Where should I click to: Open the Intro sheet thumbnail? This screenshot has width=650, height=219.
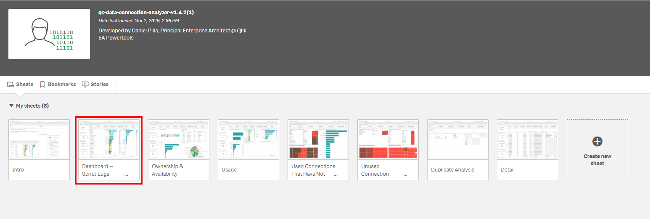click(x=39, y=140)
